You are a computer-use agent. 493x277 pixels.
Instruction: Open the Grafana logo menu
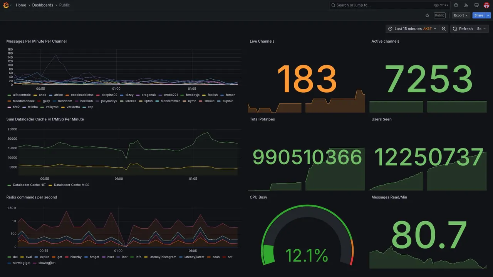(6, 5)
